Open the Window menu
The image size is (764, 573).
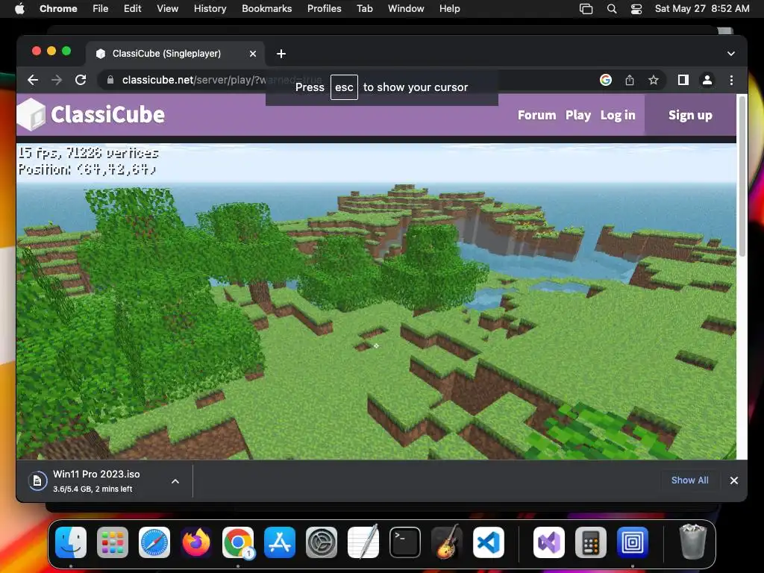tap(406, 9)
